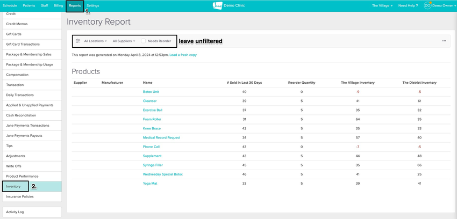Expand the All Suppliers dropdown
Screen dimensions: 457x219
pyautogui.click(x=124, y=41)
